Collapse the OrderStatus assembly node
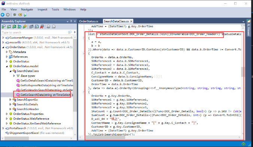The image size is (253, 147). point(3,47)
